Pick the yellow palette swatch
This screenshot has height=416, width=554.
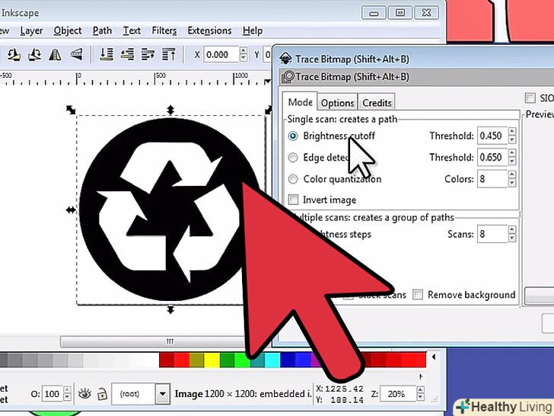click(212, 360)
